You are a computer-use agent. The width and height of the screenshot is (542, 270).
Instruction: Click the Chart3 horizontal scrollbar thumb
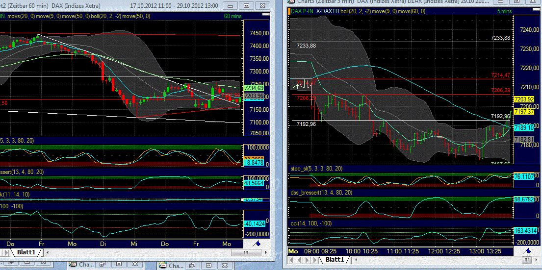[527, 260]
